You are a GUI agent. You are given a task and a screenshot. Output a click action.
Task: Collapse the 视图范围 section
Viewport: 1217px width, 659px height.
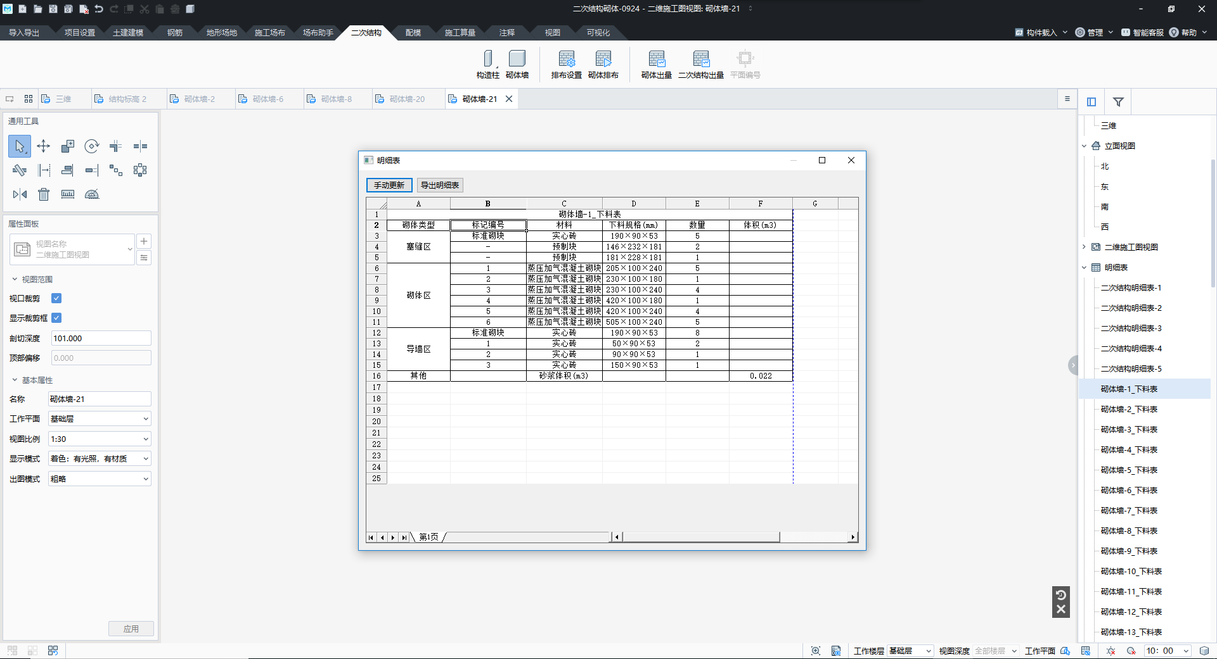pyautogui.click(x=15, y=279)
